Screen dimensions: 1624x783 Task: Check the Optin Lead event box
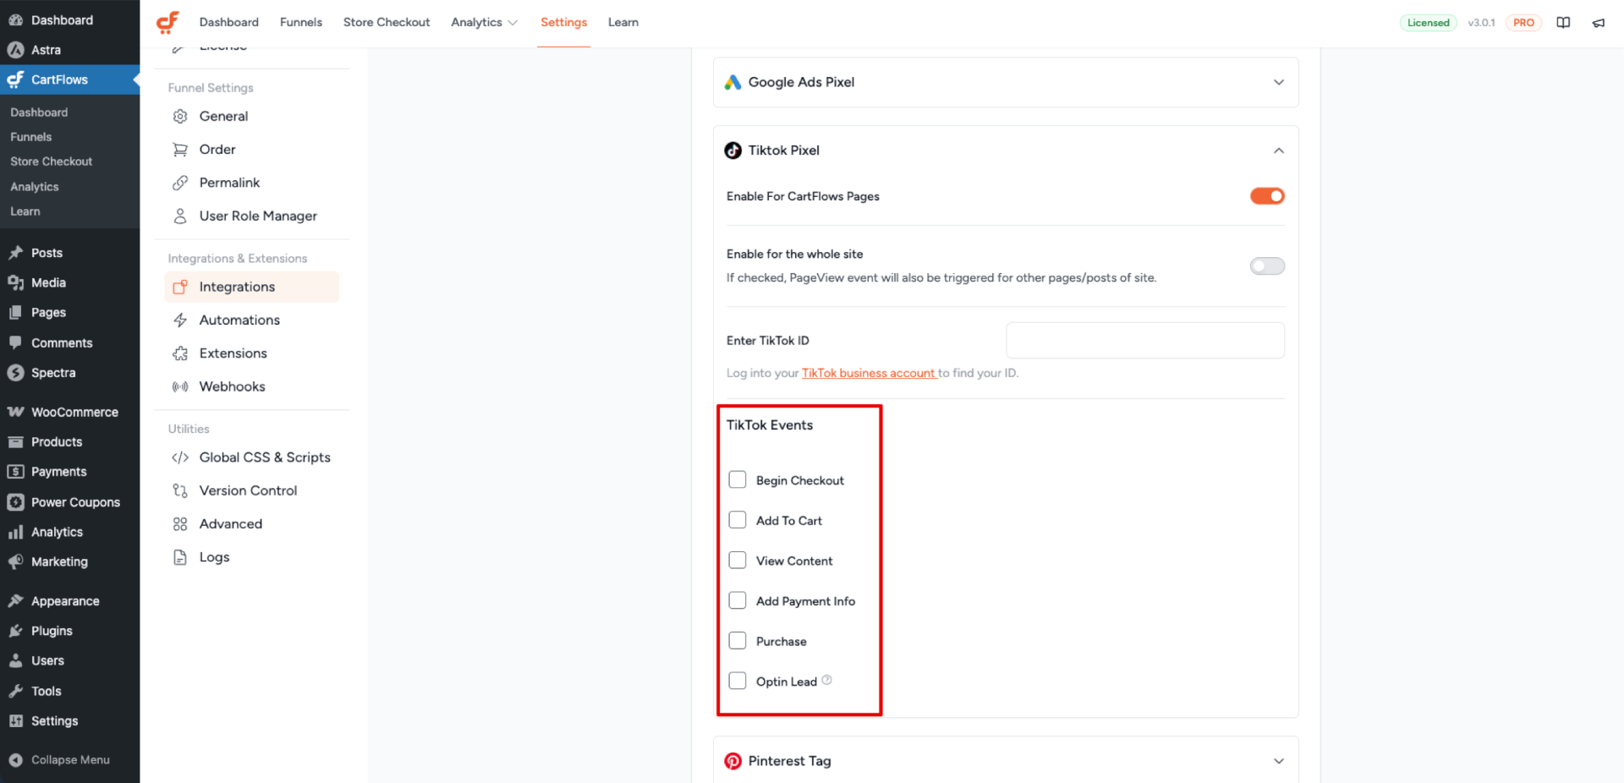(738, 681)
